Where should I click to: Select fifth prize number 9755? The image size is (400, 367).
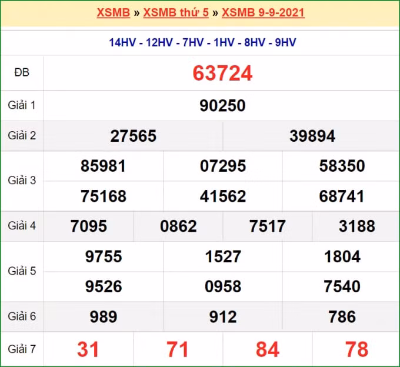104,256
